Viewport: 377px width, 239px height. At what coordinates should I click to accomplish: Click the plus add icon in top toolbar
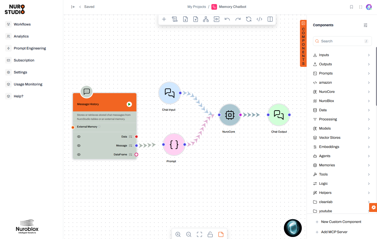click(x=164, y=19)
